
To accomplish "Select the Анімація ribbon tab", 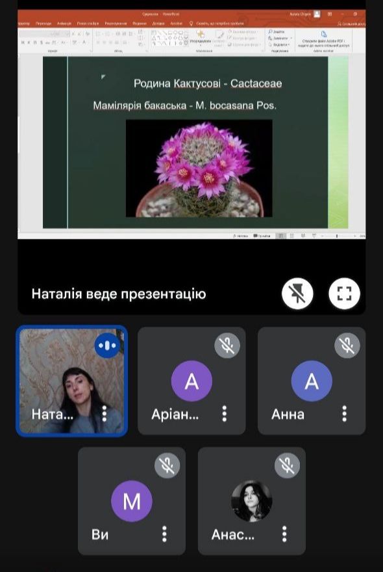I will [x=64, y=23].
